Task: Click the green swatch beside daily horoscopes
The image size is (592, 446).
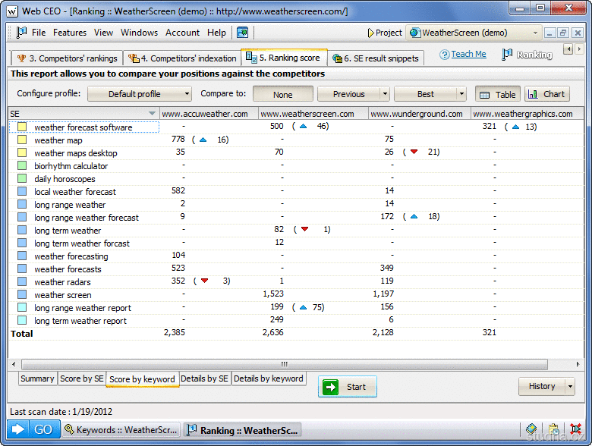Action: click(22, 178)
